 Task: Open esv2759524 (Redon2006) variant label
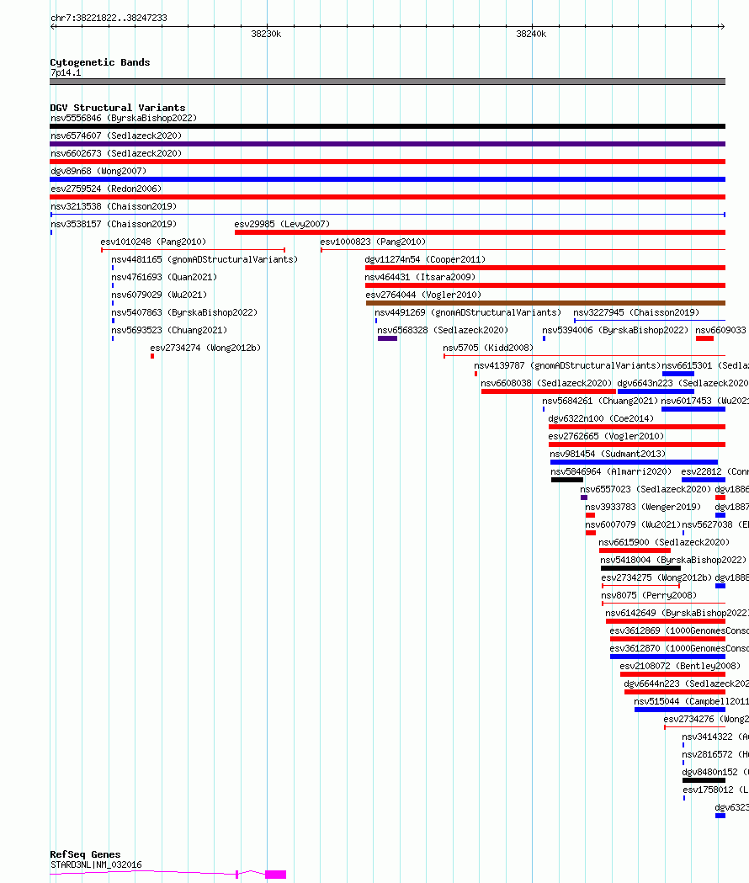pyautogui.click(x=106, y=189)
